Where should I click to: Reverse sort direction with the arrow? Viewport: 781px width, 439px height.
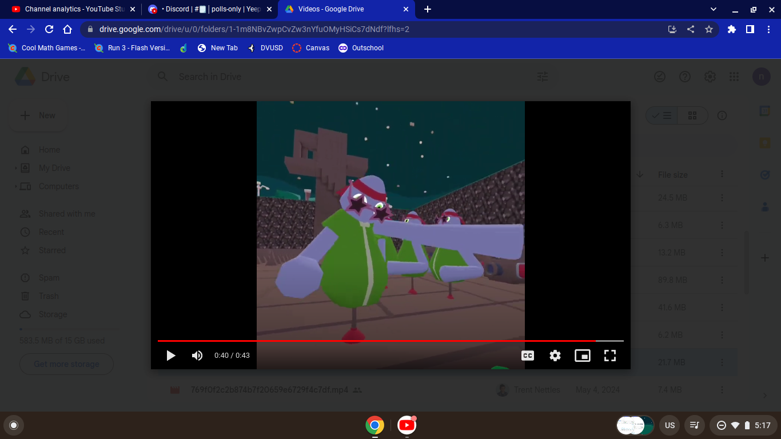coord(640,174)
